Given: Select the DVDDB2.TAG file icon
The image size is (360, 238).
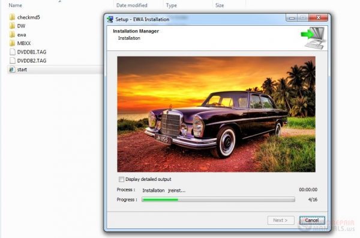Looking at the screenshot, I should [x=13, y=61].
